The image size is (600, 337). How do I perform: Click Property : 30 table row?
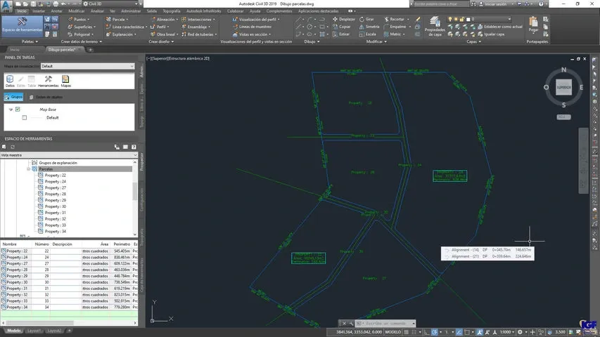69,282
